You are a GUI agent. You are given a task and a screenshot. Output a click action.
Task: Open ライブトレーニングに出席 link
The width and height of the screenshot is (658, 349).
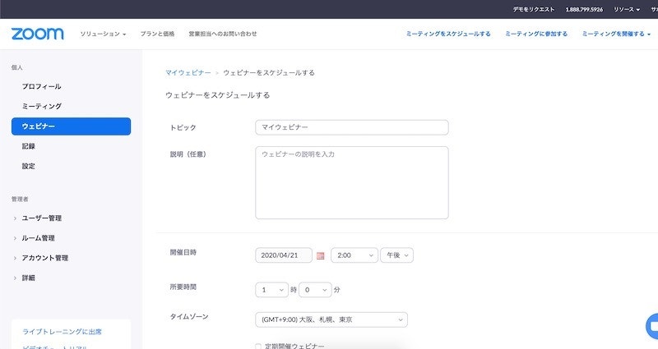tap(63, 331)
